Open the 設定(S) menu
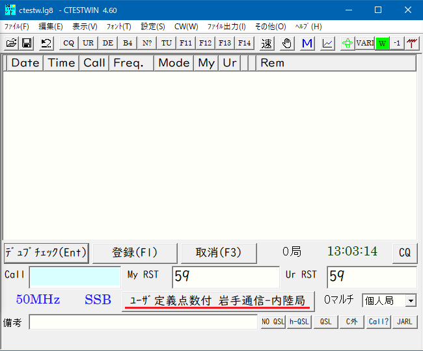423x351 pixels. tap(153, 27)
